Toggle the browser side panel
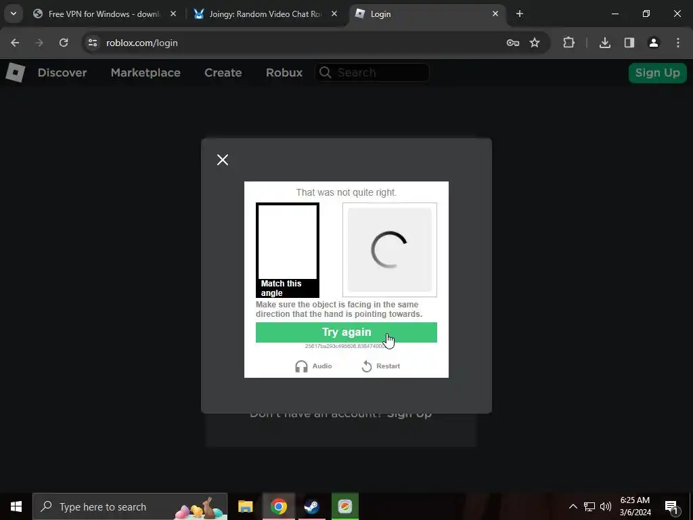The width and height of the screenshot is (693, 520). (629, 43)
